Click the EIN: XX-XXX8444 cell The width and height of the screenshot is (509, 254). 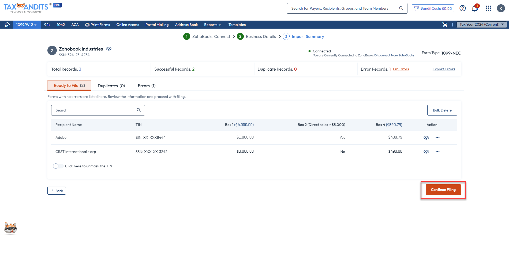click(x=150, y=137)
